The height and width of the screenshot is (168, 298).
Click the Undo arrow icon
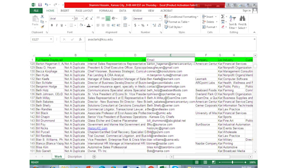point(46,5)
